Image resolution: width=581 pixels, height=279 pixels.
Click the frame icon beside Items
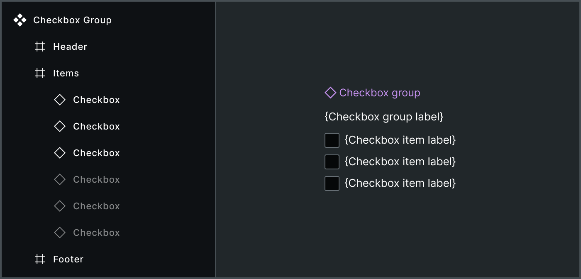[39, 73]
